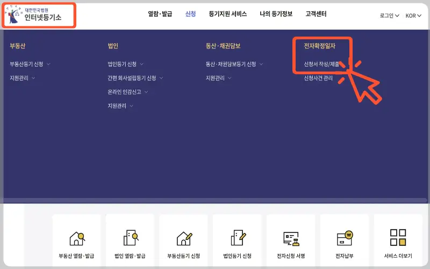Open the 부동산 열람·발급 house search icon
Image resolution: width=430 pixels, height=269 pixels.
pos(77,238)
